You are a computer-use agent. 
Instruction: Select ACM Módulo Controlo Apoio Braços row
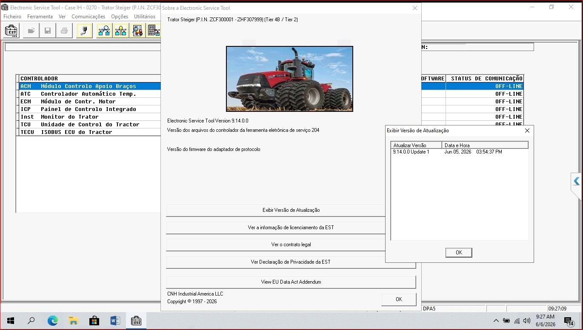90,86
